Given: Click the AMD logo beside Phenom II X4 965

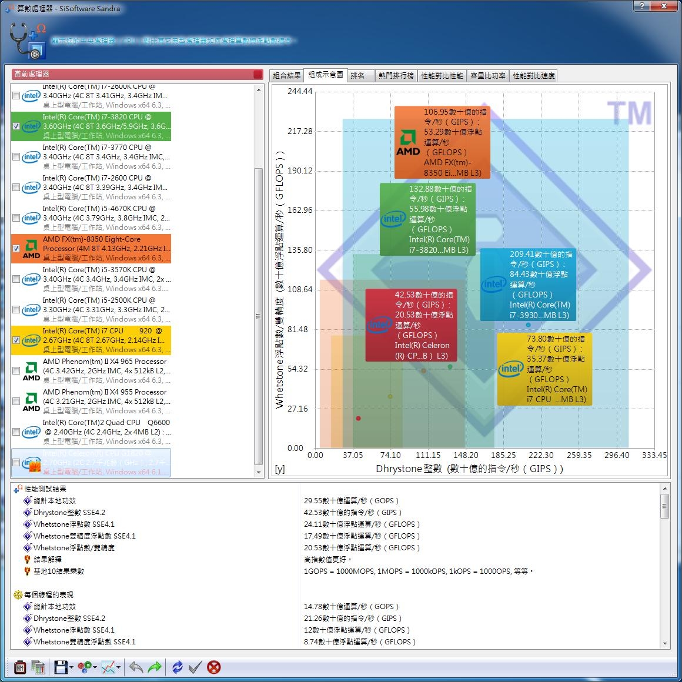Looking at the screenshot, I should click(31, 371).
